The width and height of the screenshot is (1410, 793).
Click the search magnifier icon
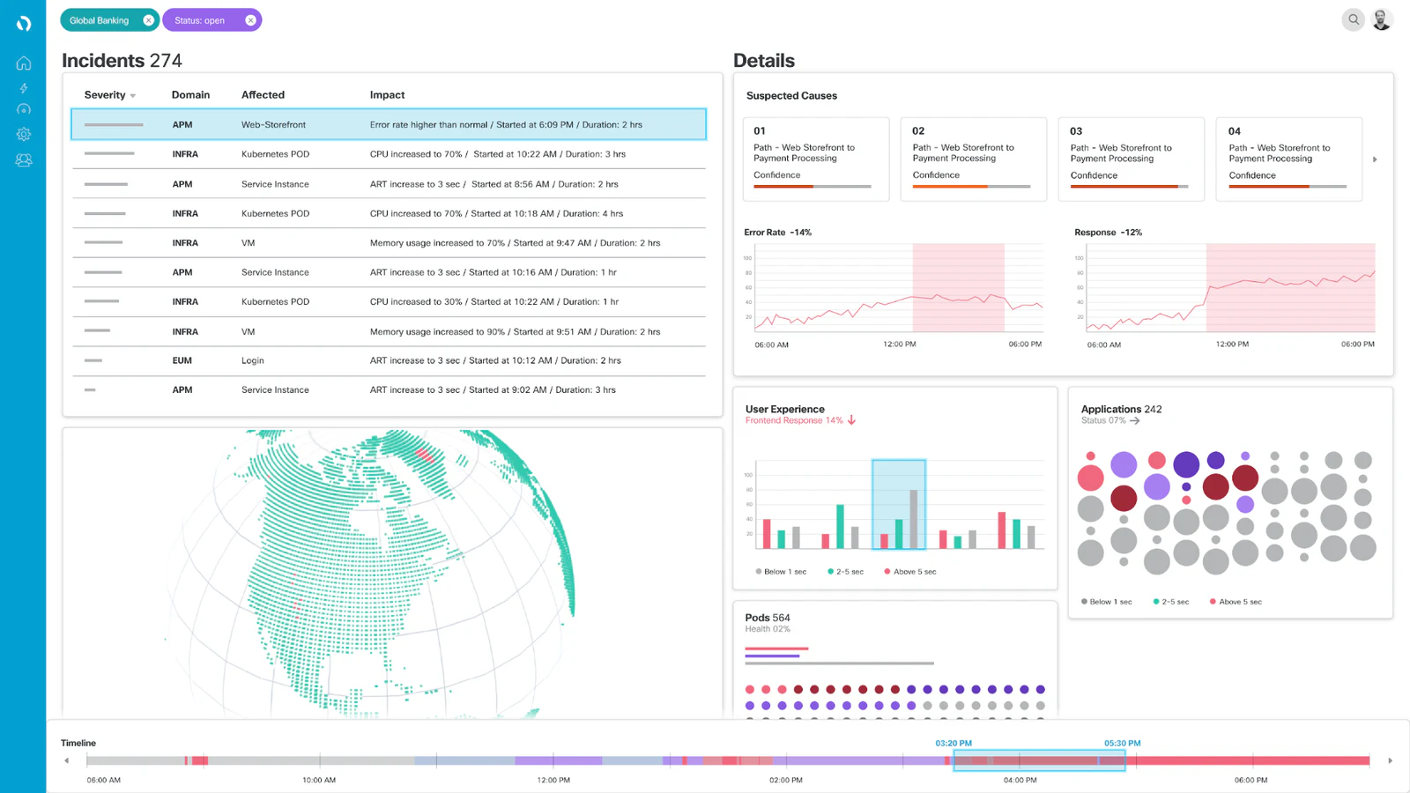tap(1354, 19)
